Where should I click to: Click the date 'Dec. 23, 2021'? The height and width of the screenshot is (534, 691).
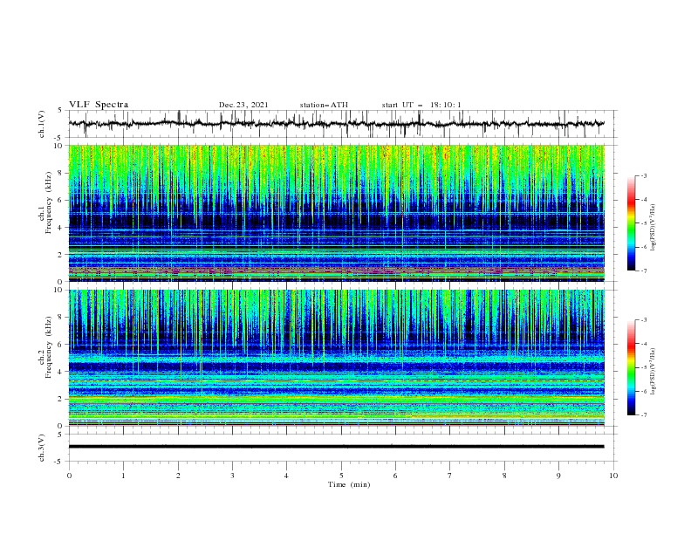point(243,105)
